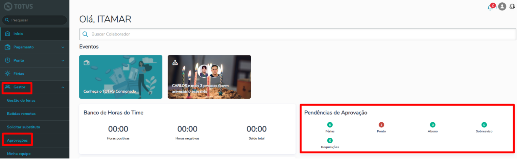Click the Pagamento wallet icon
This screenshot has height=159, width=517.
pos(8,47)
